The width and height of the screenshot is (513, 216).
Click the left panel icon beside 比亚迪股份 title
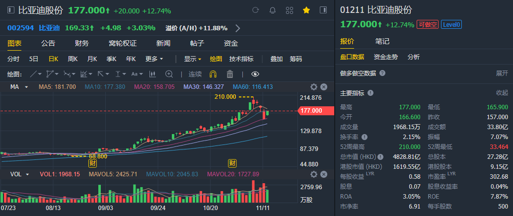tap(11, 10)
